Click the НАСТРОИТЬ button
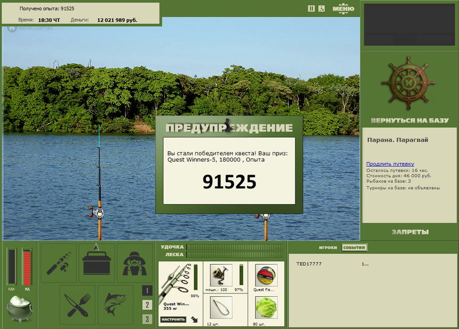 tap(173, 319)
